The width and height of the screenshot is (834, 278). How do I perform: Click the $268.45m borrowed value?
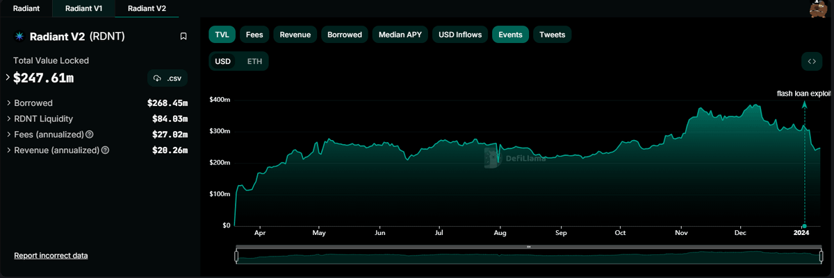point(167,103)
